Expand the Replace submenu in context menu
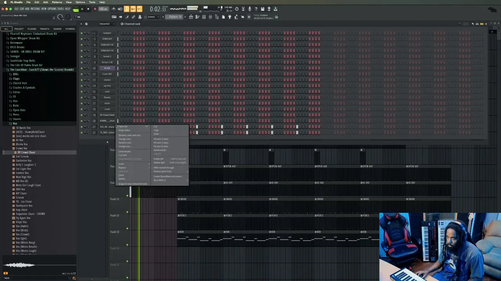The image size is (501, 281). click(133, 168)
